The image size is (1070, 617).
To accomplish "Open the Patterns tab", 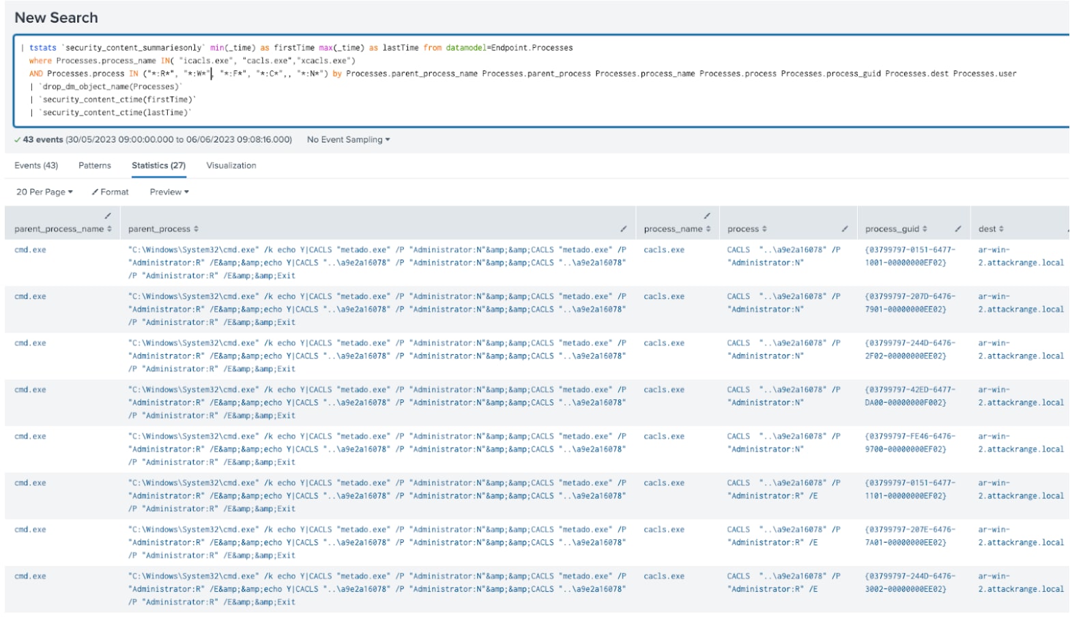I will click(x=95, y=165).
